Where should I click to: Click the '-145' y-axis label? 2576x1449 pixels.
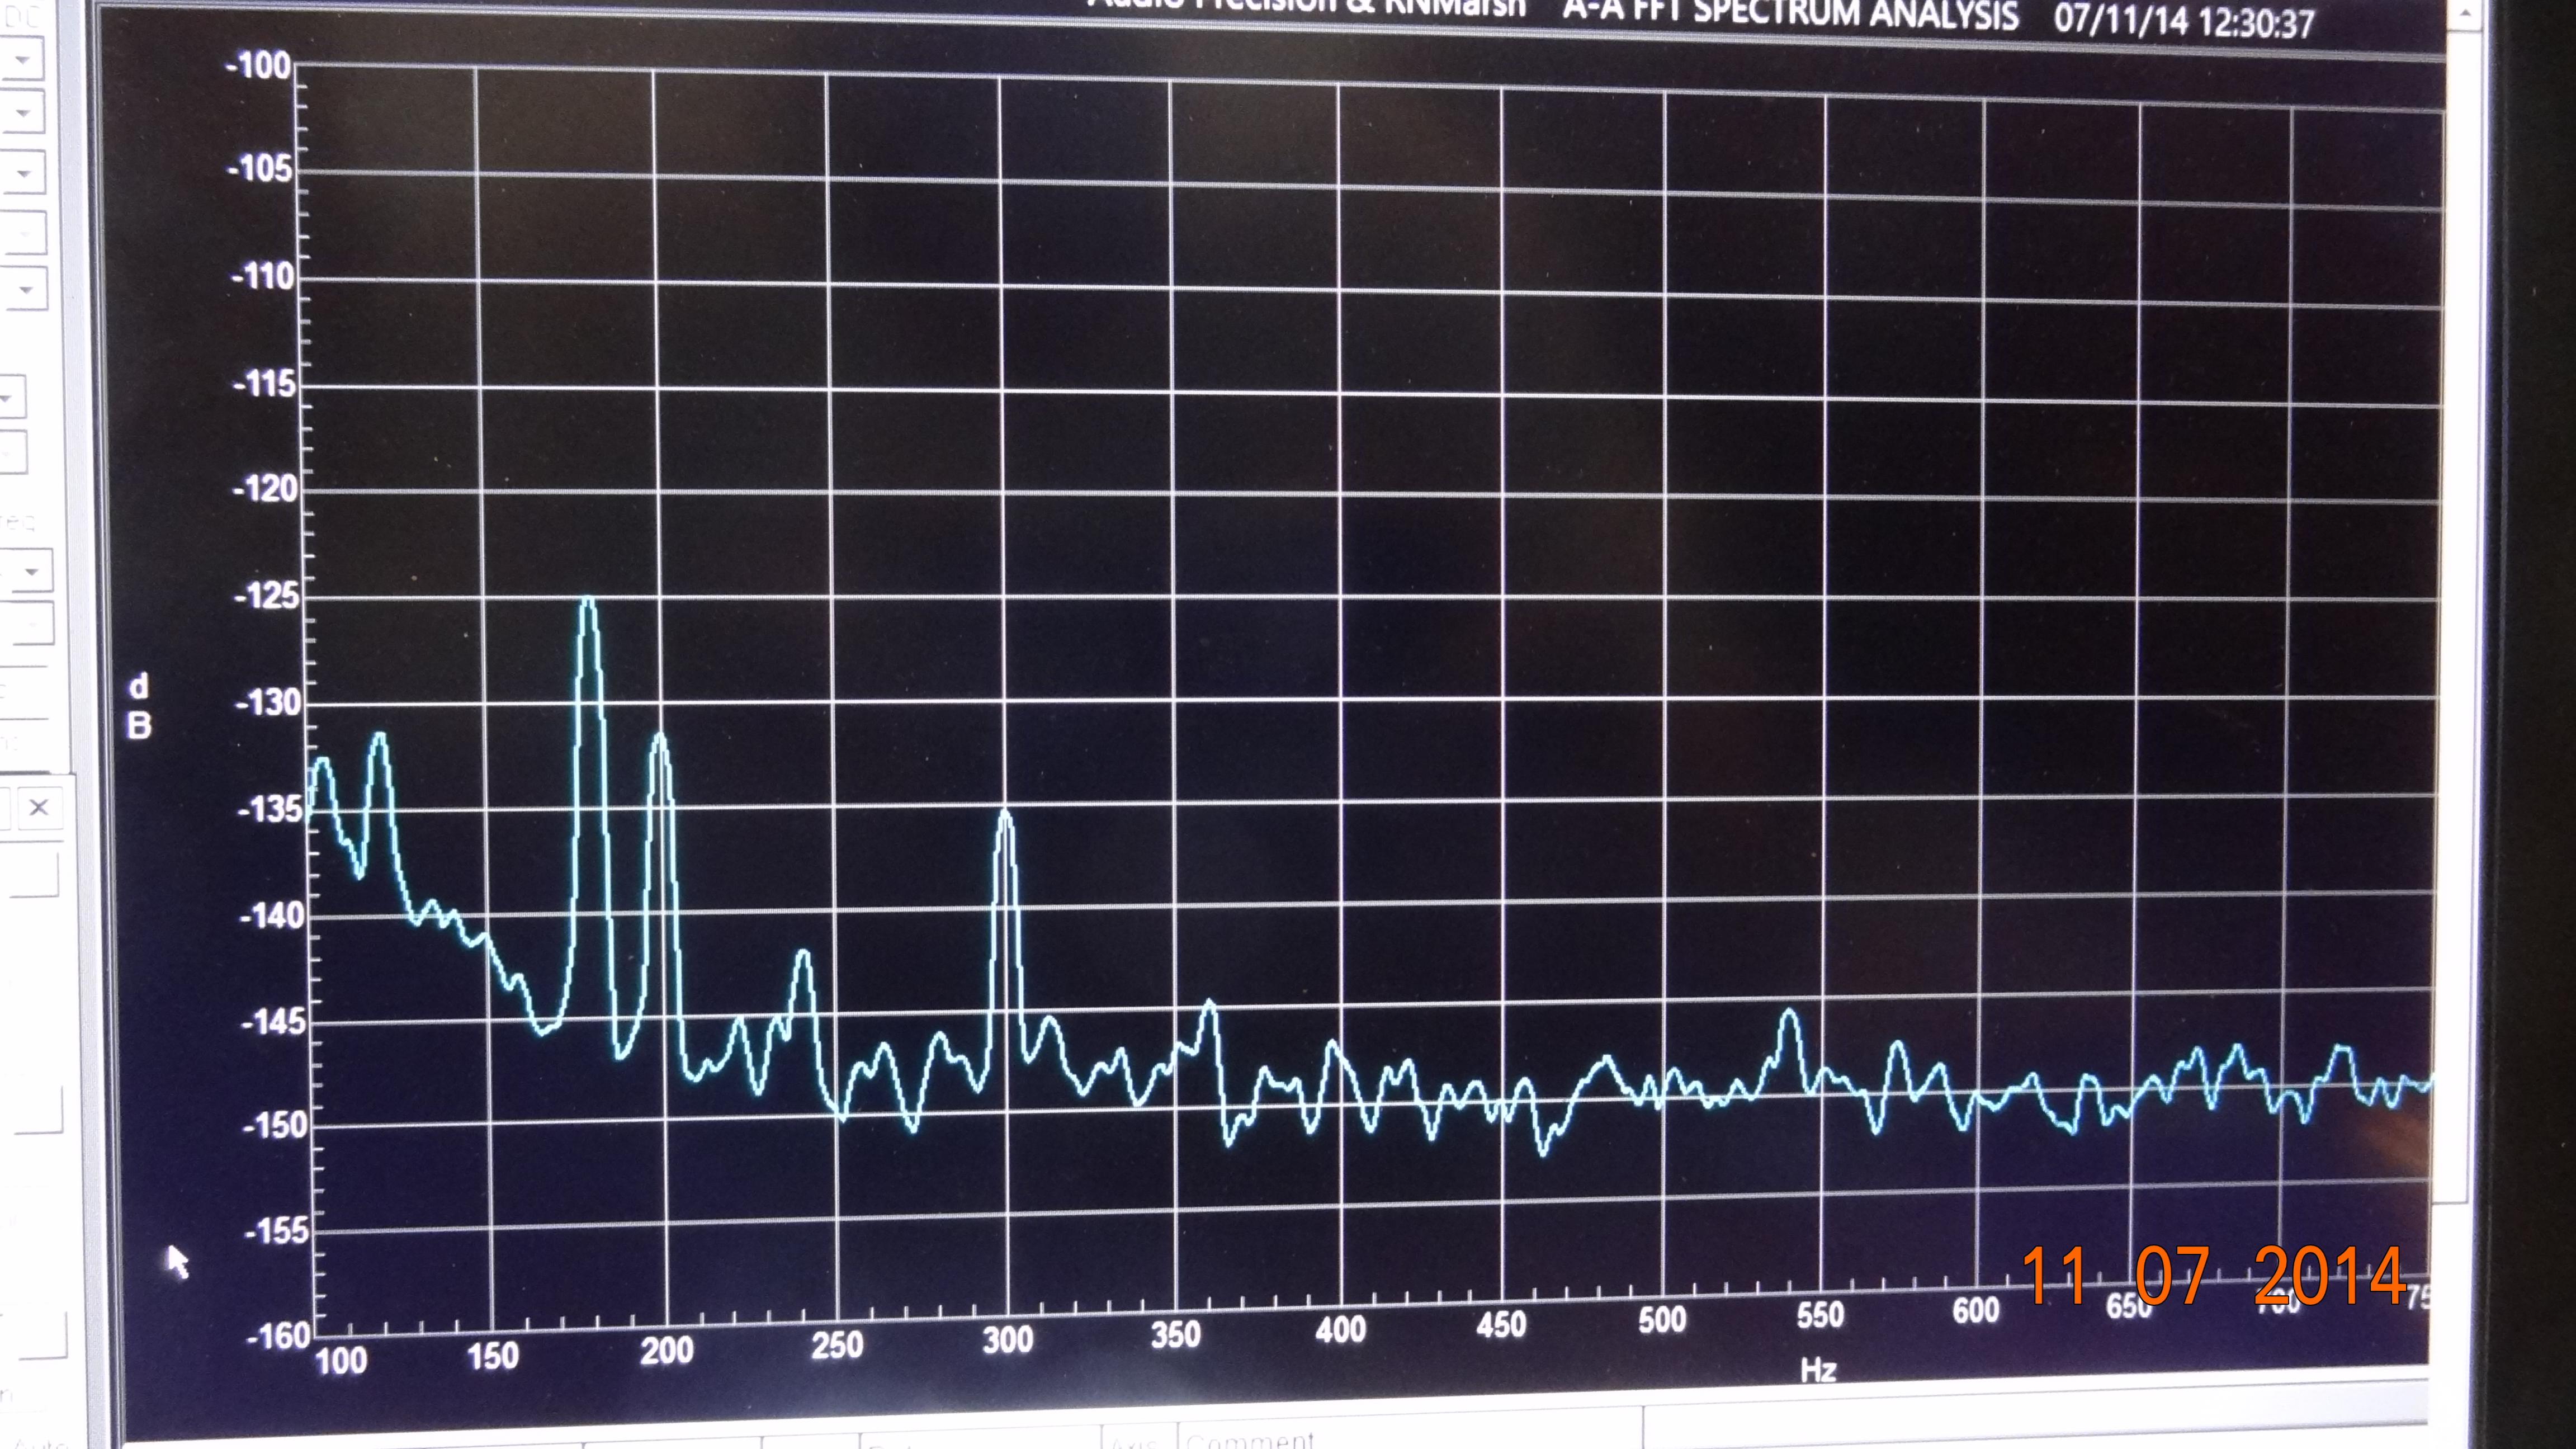pos(273,1022)
